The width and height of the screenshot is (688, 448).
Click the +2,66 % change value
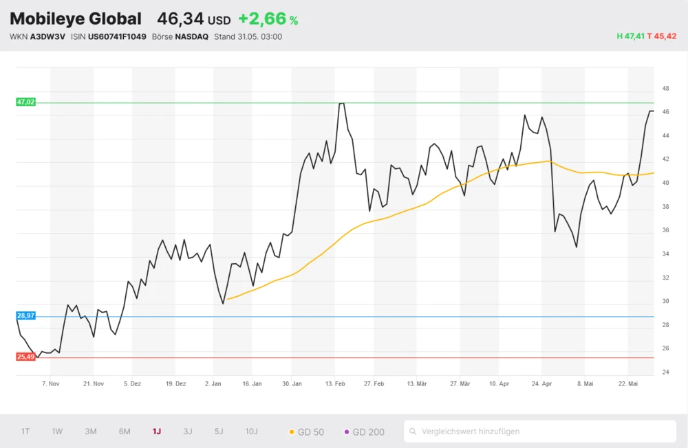click(268, 19)
